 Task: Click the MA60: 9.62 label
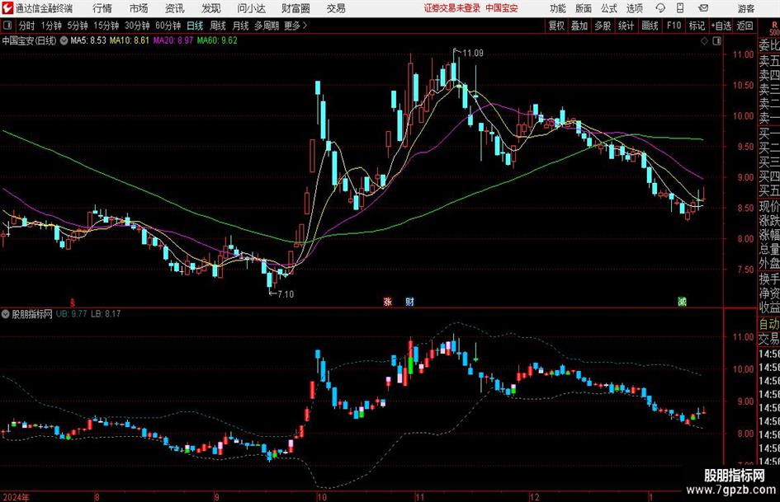[x=217, y=40]
